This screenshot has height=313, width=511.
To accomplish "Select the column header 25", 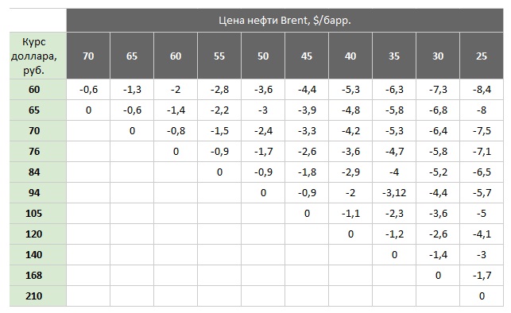I will pos(482,56).
